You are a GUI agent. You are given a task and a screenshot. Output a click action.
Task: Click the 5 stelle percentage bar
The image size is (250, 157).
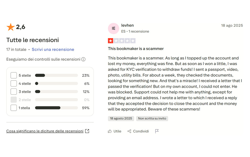coord(56,75)
